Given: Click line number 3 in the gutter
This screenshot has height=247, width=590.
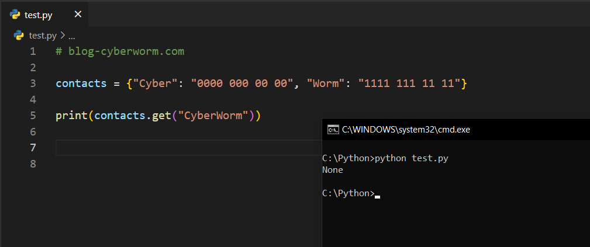Looking at the screenshot, I should pyautogui.click(x=33, y=84).
